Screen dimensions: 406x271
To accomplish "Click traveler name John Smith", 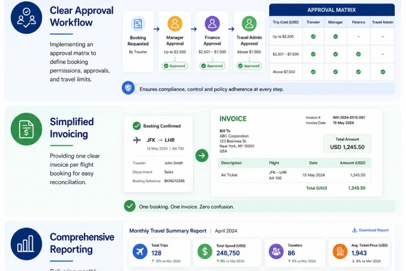I will tap(173, 163).
